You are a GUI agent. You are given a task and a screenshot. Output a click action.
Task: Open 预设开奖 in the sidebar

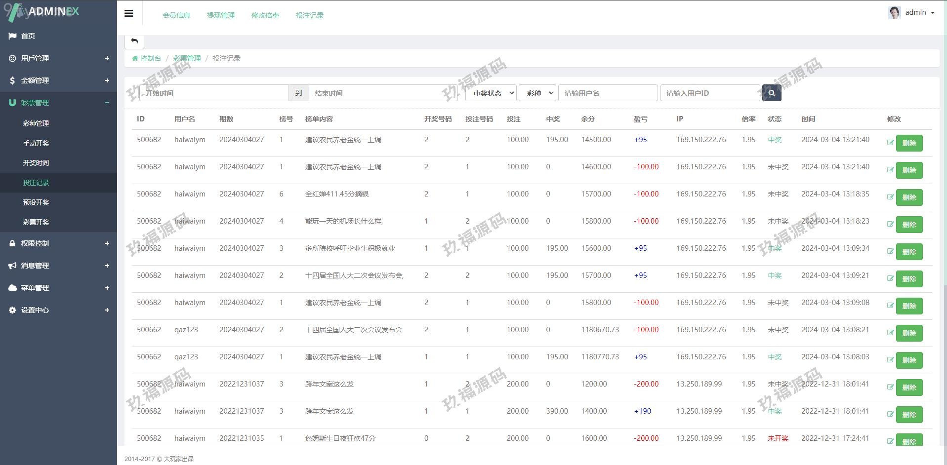coord(36,202)
